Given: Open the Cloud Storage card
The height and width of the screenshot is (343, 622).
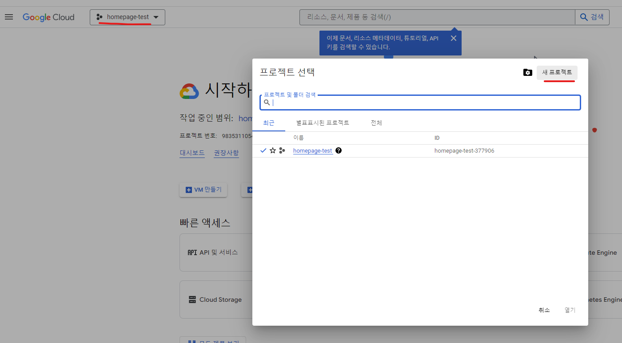Looking at the screenshot, I should [216, 300].
